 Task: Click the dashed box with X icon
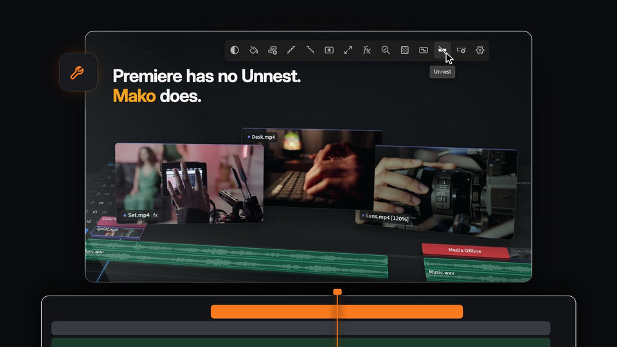461,50
